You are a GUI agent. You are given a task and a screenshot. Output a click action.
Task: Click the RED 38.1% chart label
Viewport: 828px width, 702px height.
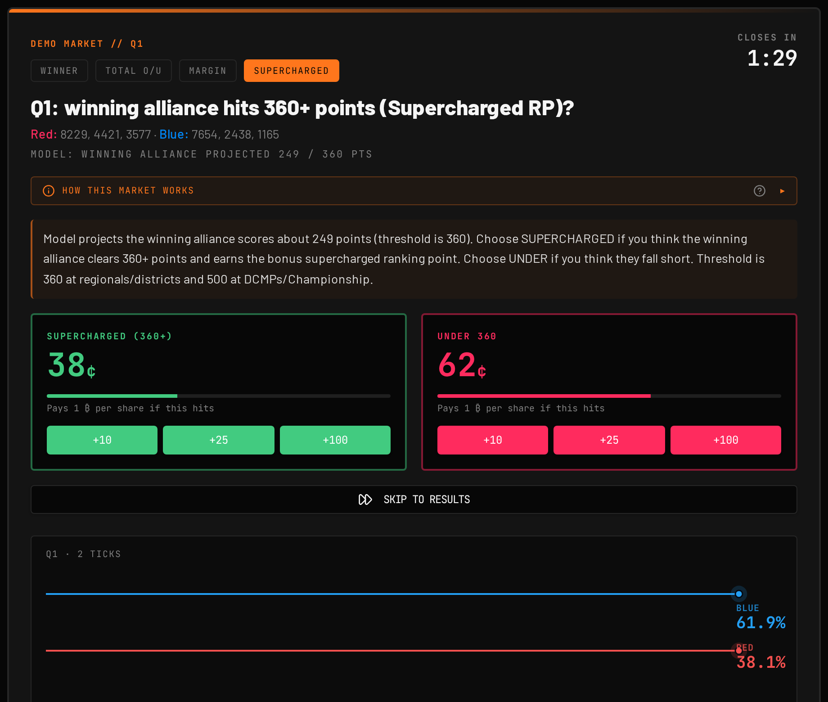tap(761, 657)
